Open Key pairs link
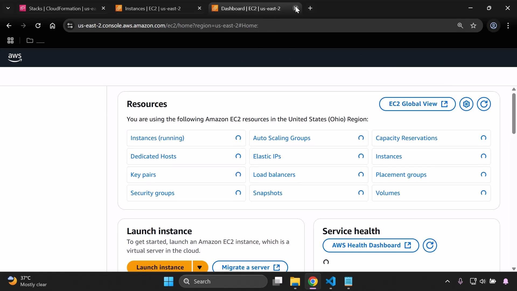Viewport: 517px width, 291px height. 143,175
